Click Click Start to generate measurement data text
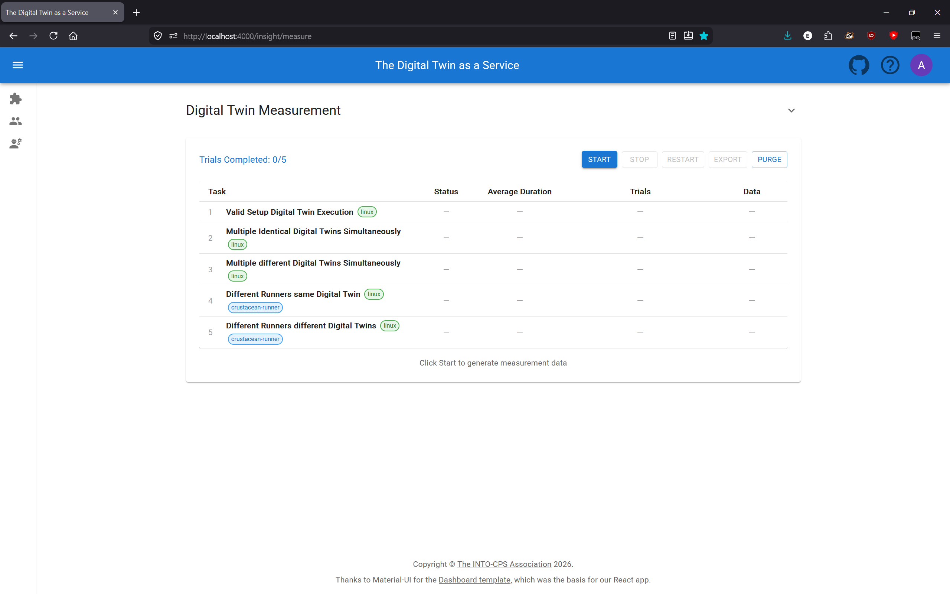The width and height of the screenshot is (950, 594). pyautogui.click(x=493, y=363)
